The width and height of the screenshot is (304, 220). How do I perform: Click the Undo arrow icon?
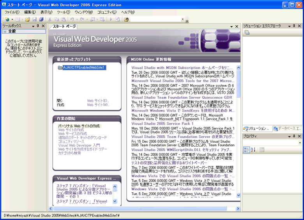point(72,19)
